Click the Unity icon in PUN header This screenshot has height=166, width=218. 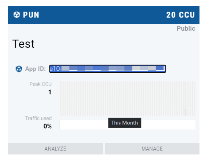(17, 15)
